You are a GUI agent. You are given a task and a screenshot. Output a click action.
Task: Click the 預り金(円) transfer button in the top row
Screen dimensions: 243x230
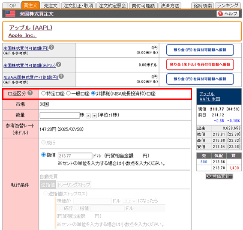[200, 50]
